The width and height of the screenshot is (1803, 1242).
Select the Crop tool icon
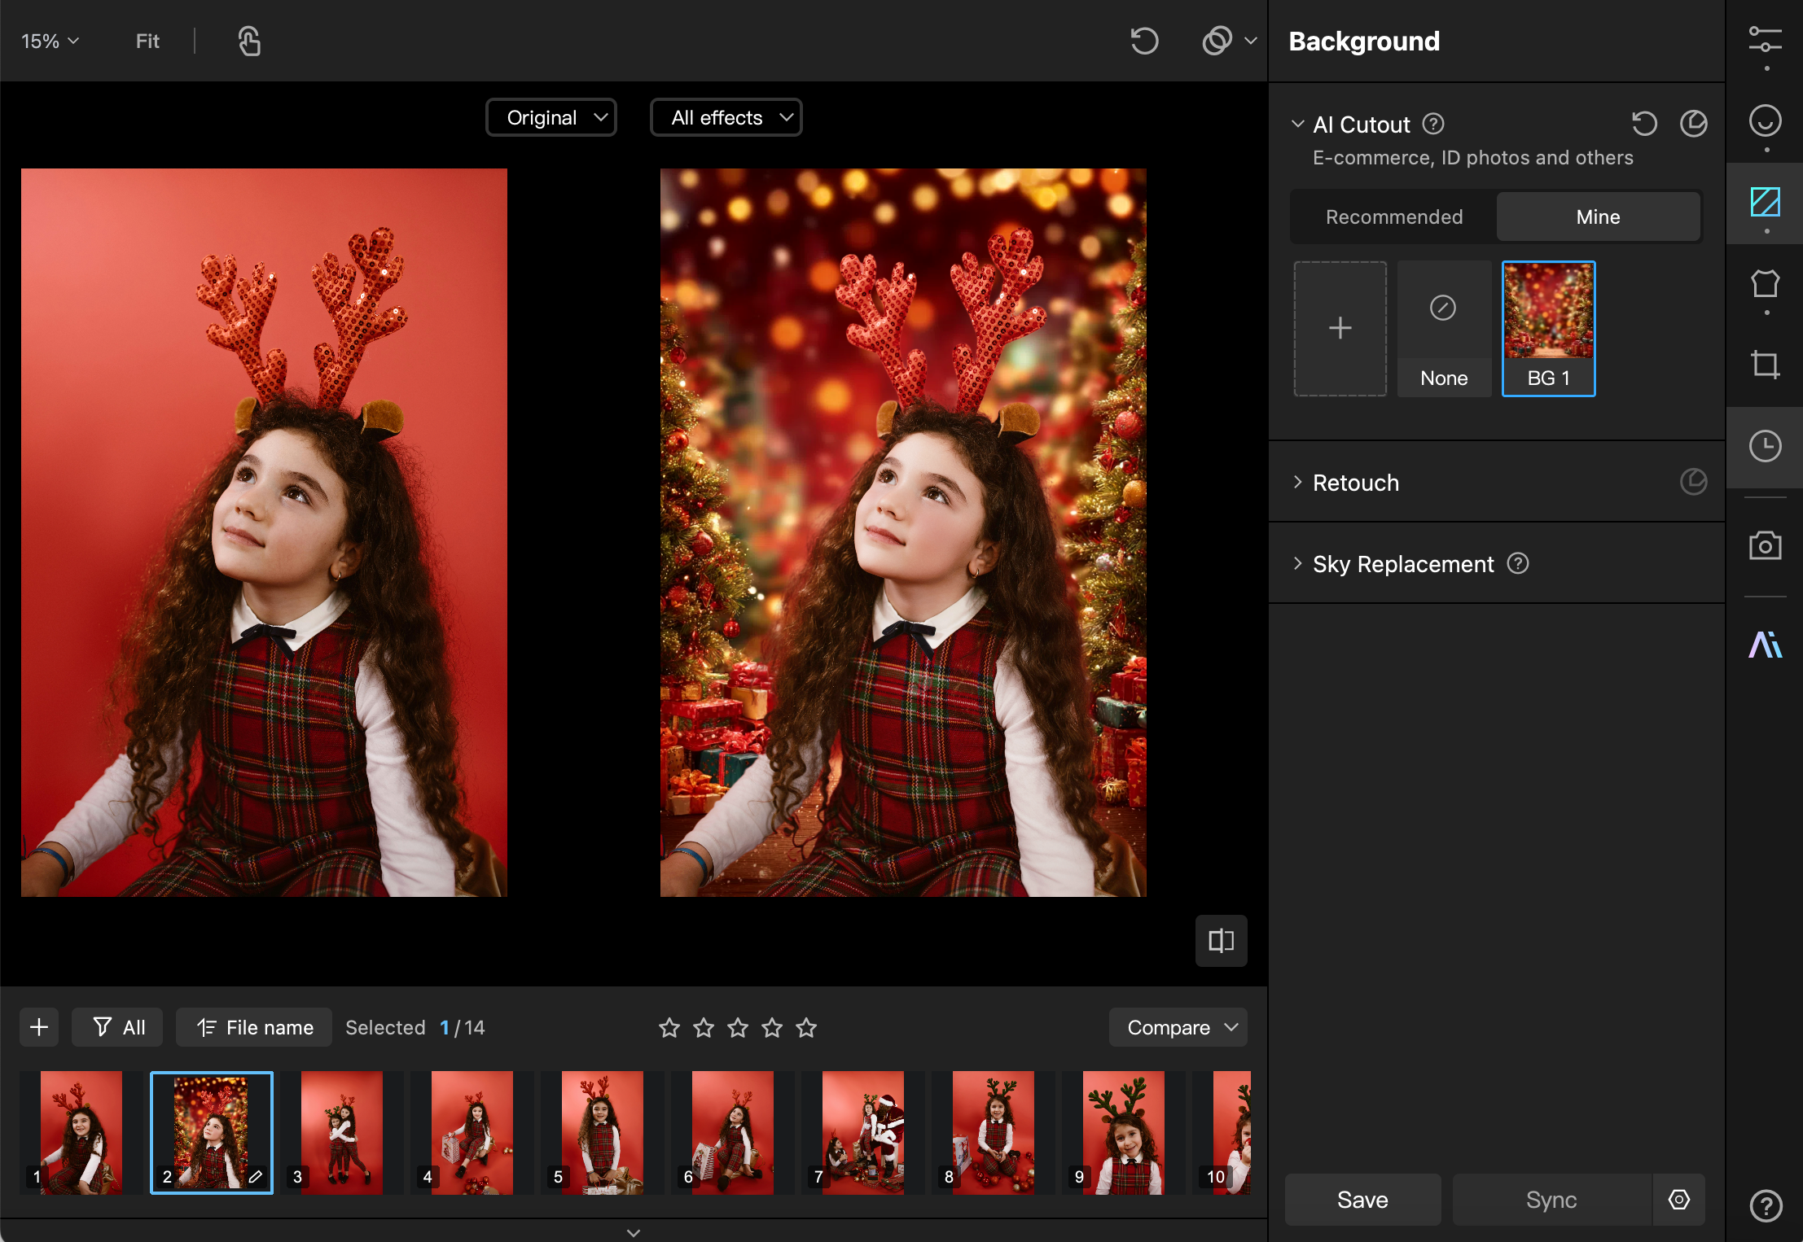tap(1764, 364)
